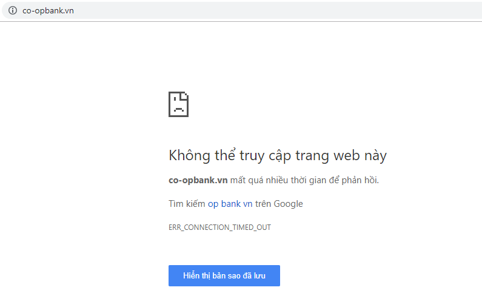Focus the address bar showing co-opbank.vn
The width and height of the screenshot is (482, 293).
[x=243, y=10]
